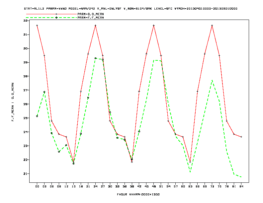Click the FHOUR VHHMM horizontal axis title
The image size is (263, 203).
[x=138, y=194]
